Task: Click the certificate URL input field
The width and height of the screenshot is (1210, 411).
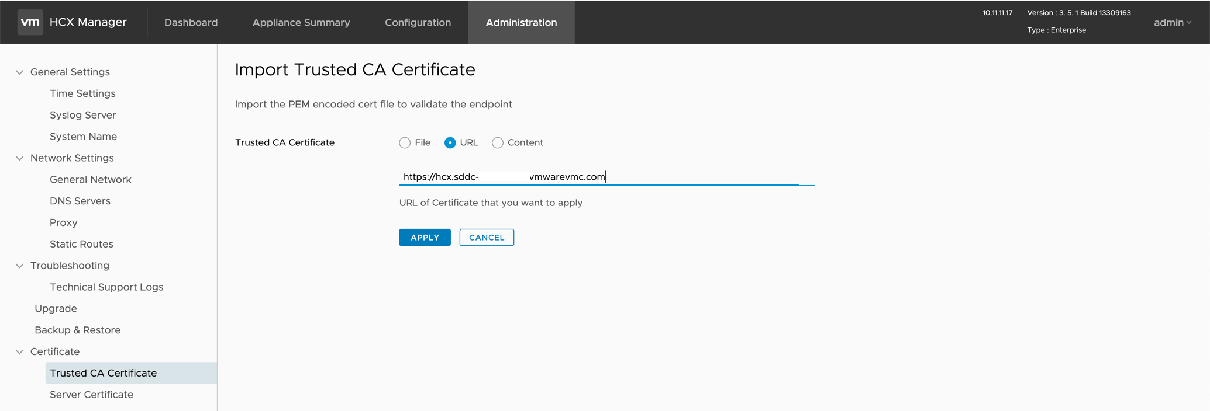Action: tap(606, 177)
